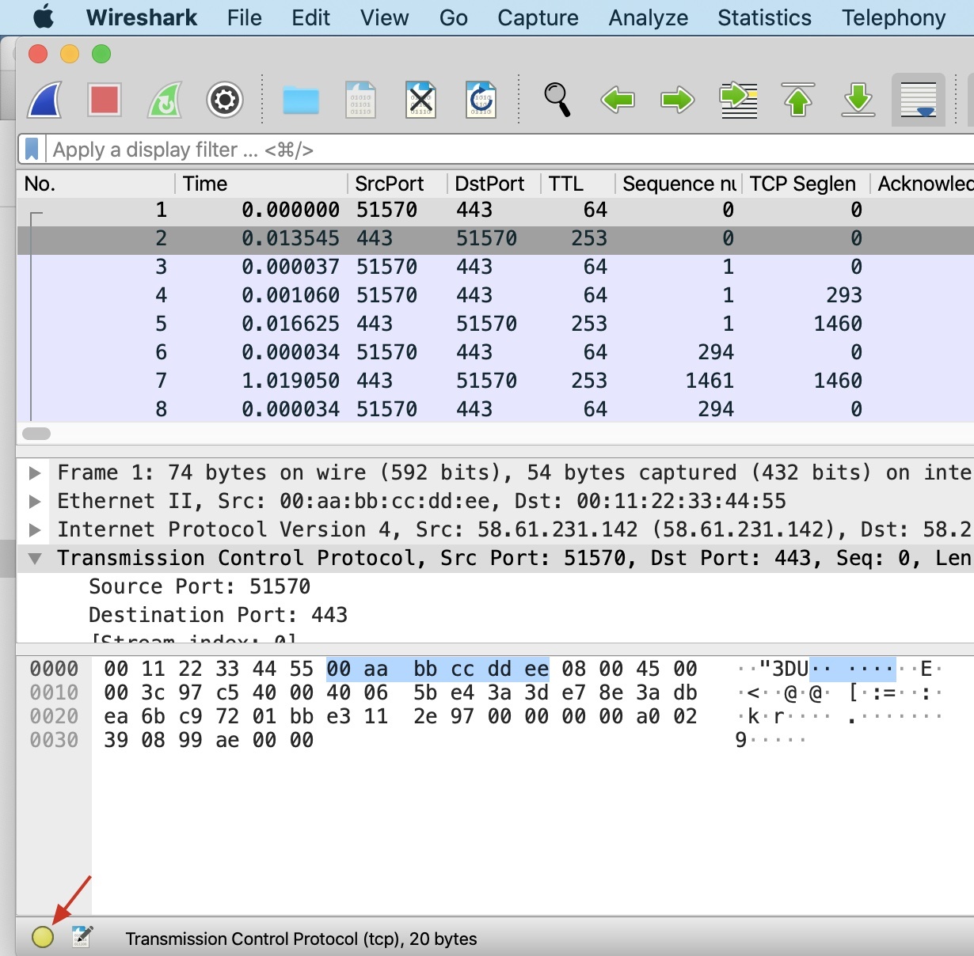This screenshot has height=956, width=974.
Task: Start capture with the blue shark fin icon
Action: coord(45,101)
